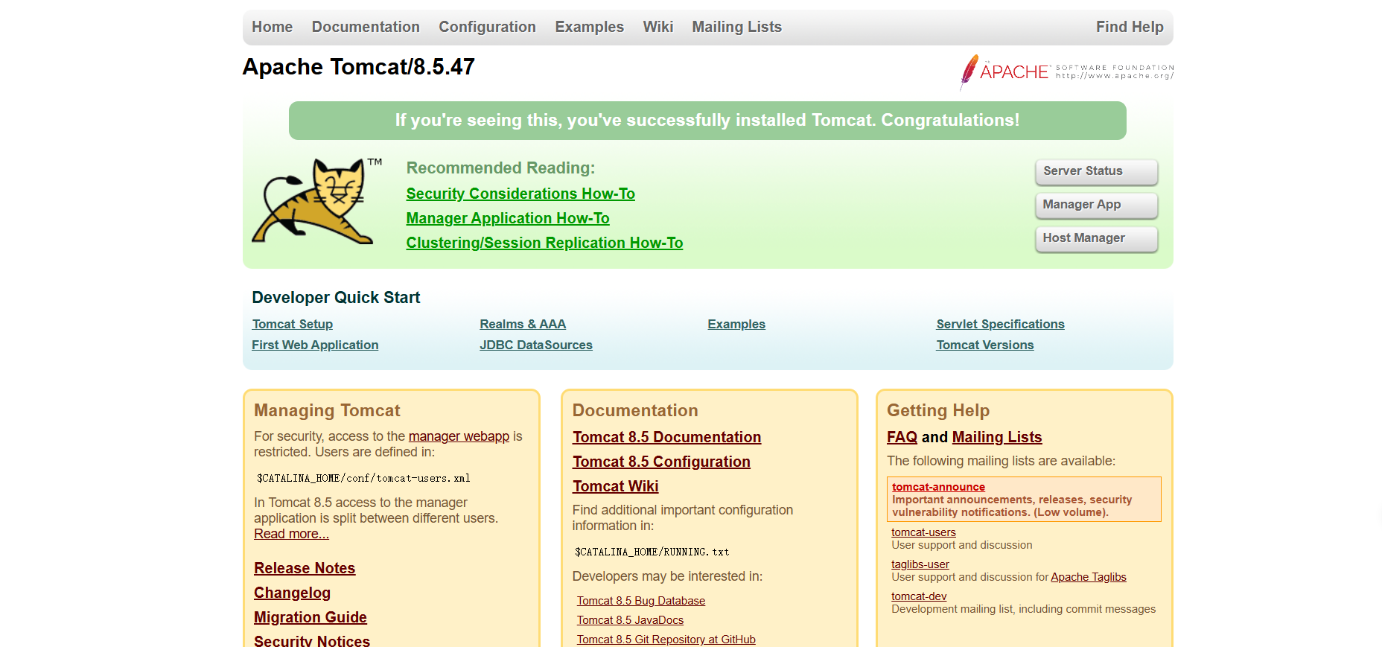The image size is (1382, 647).
Task: Open Security Notices link
Action: 312,640
